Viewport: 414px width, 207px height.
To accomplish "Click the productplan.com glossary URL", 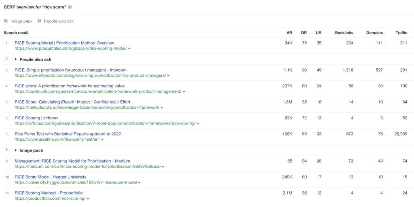I will point(71,49).
